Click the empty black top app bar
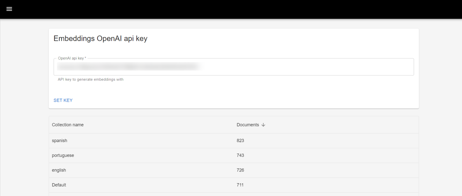462x196 pixels. pyautogui.click(x=231, y=9)
